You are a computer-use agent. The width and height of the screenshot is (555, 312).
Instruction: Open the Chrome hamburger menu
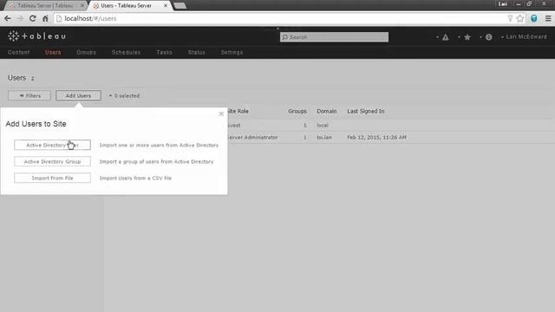[548, 18]
